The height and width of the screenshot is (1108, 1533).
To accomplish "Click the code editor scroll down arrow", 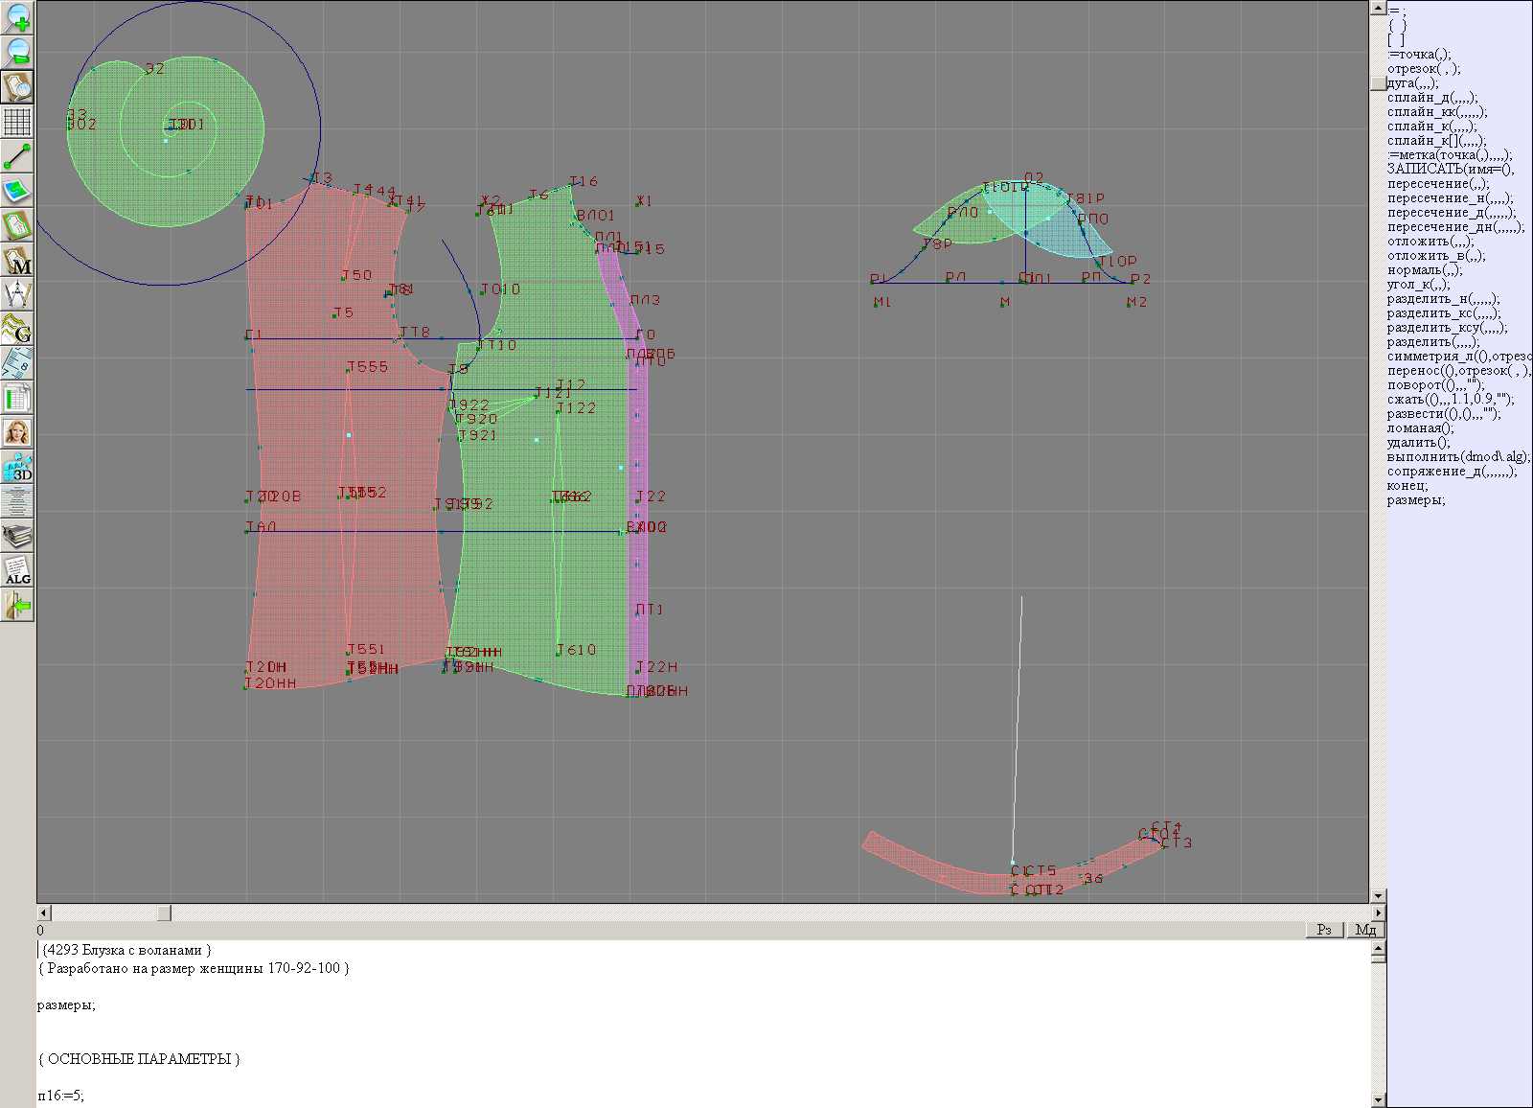I will pos(1379,1099).
